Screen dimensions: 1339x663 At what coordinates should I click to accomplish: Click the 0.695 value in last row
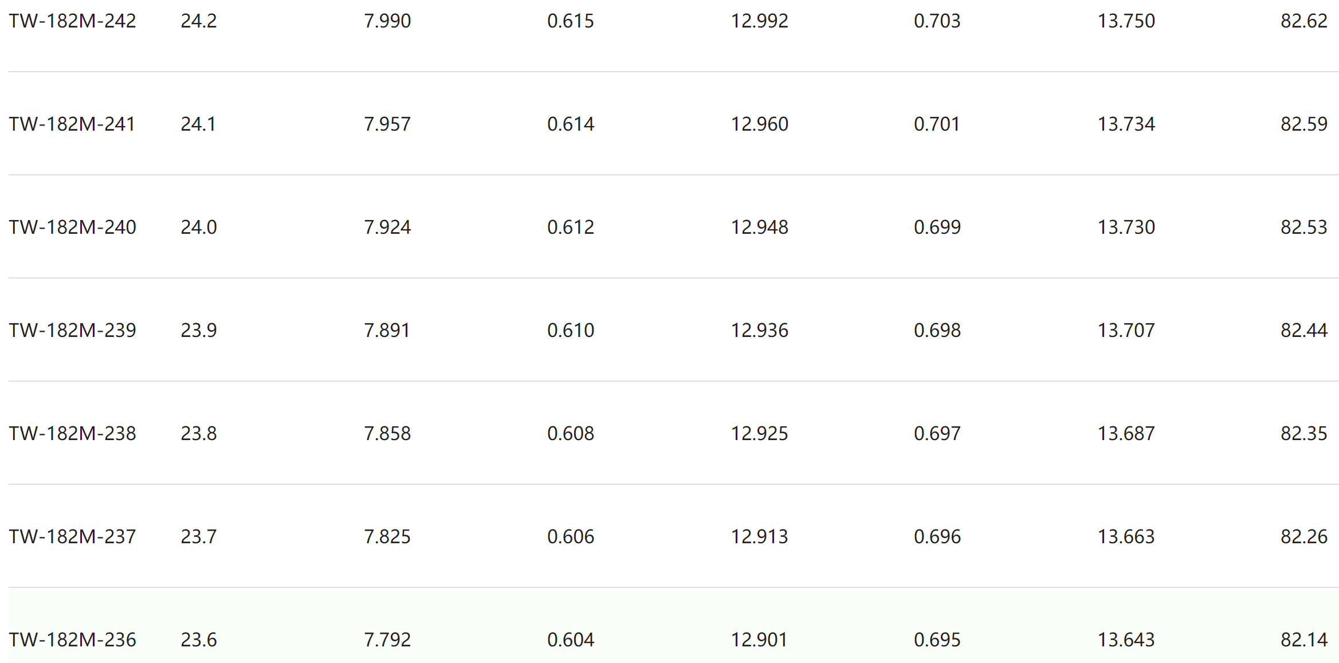(937, 640)
